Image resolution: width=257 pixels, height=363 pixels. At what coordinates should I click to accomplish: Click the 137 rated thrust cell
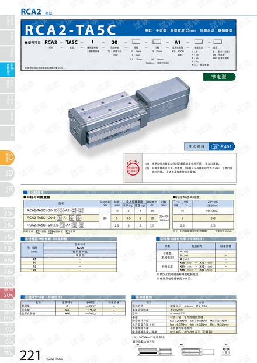tap(152, 225)
